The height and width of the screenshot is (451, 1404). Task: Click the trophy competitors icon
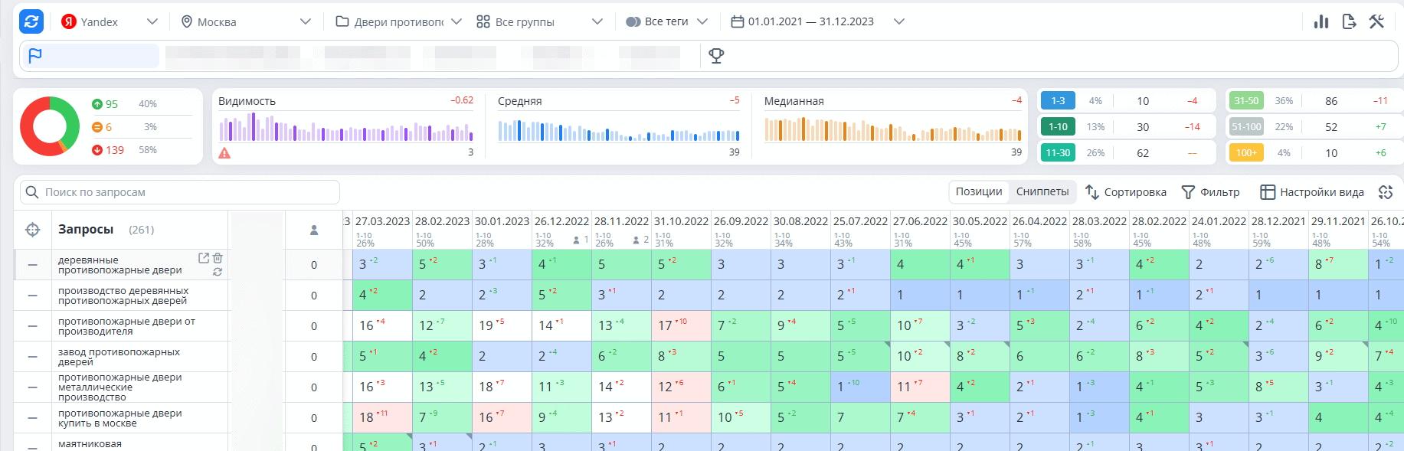(x=716, y=56)
